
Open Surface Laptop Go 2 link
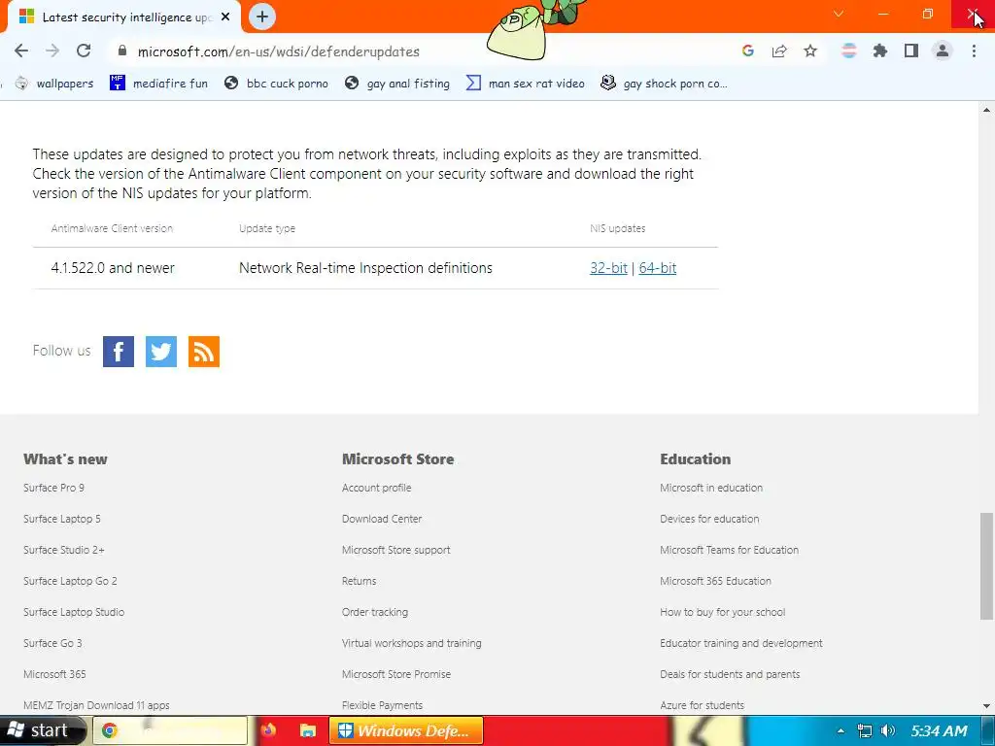(x=70, y=581)
